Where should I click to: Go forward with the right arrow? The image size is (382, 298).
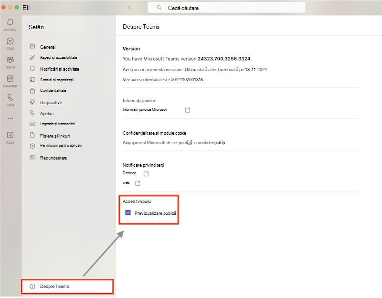click(140, 7)
